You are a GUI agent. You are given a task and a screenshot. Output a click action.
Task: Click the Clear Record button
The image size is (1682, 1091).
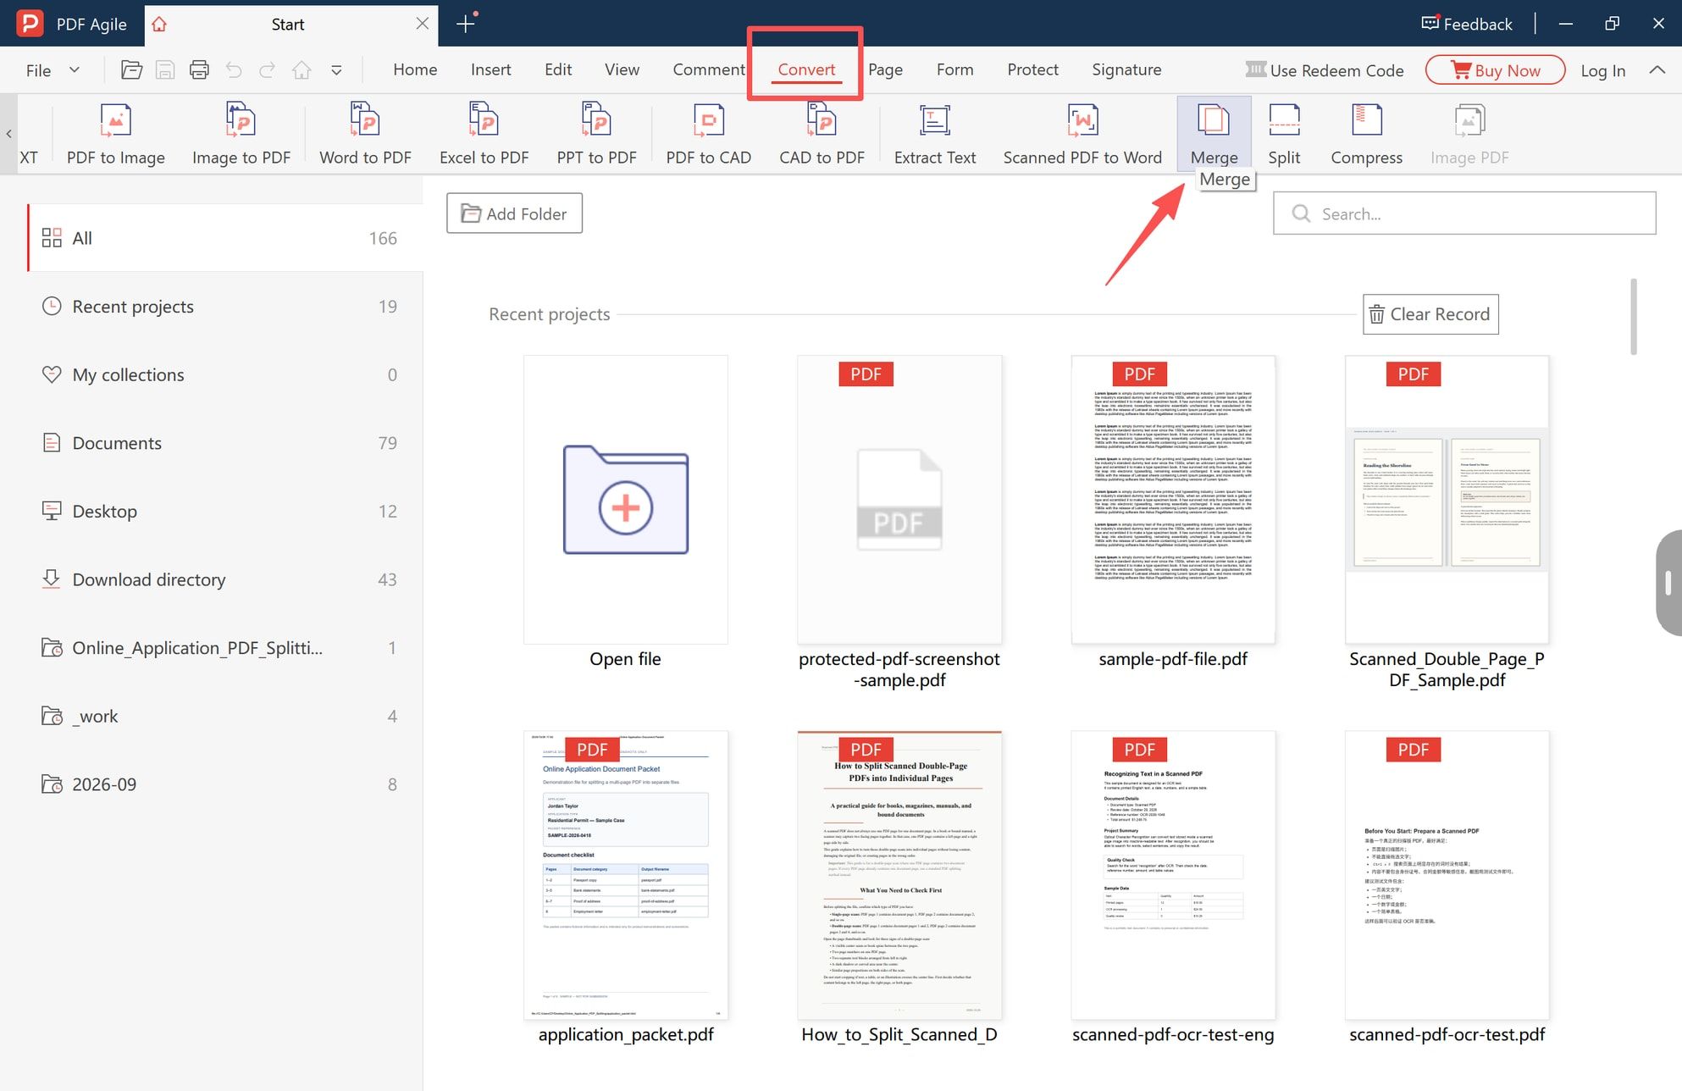(x=1430, y=314)
